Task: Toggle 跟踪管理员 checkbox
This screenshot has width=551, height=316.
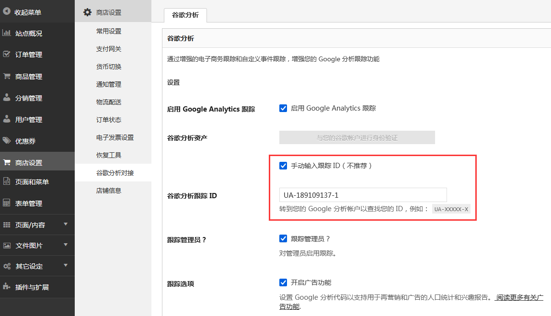Action: pyautogui.click(x=283, y=238)
